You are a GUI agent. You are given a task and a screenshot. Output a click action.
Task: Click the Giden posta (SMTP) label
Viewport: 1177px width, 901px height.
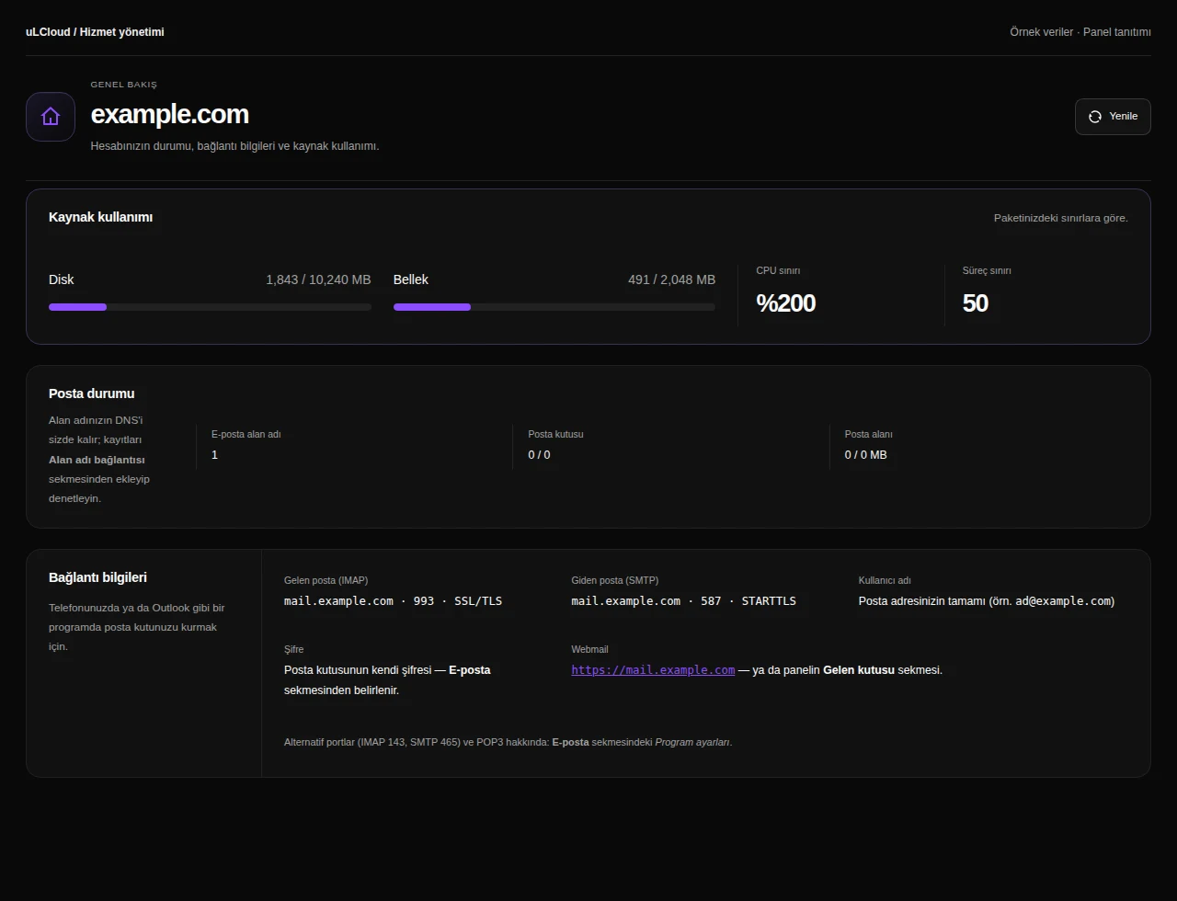[614, 581]
